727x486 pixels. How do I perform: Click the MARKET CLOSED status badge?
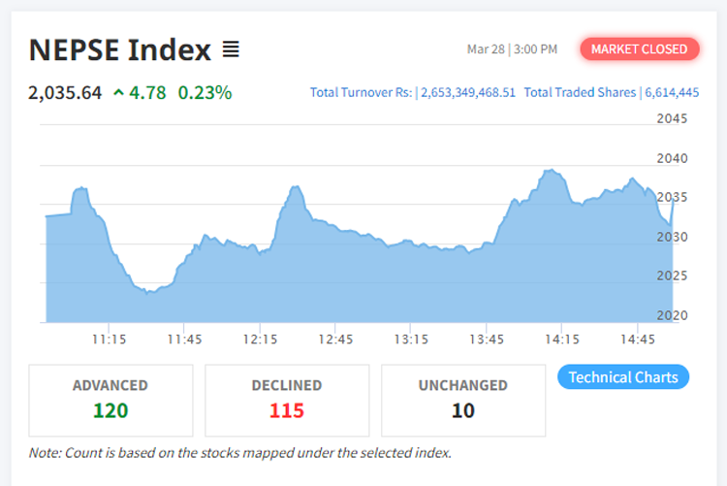[x=639, y=49]
